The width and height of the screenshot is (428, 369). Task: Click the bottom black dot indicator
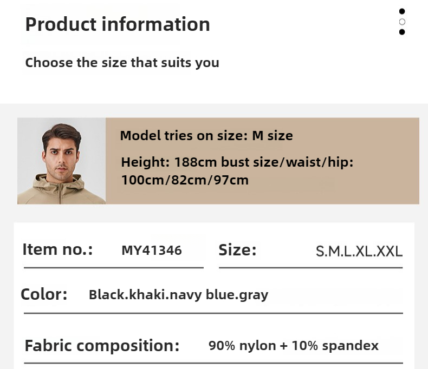[x=402, y=32]
